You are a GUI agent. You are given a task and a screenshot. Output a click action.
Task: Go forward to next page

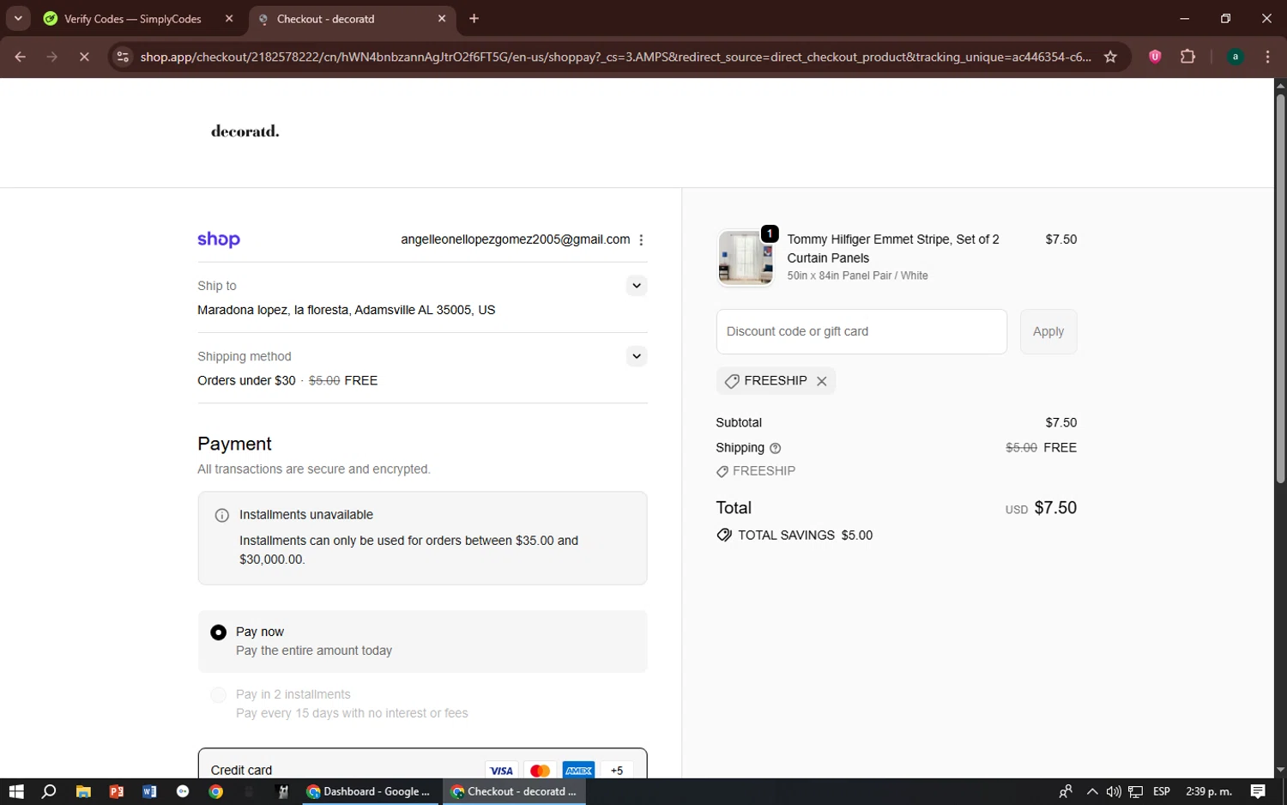pos(52,57)
